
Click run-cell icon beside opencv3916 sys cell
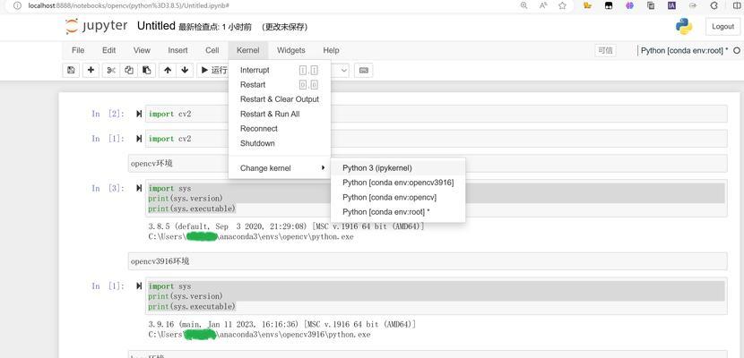tap(139, 286)
